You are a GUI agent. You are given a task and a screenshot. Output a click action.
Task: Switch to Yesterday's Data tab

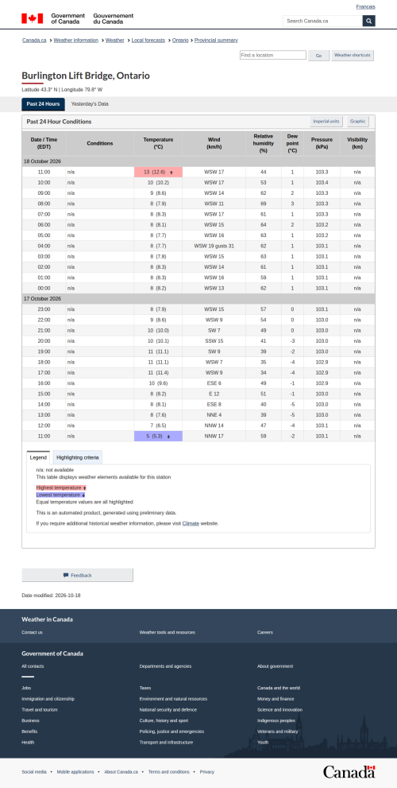[x=90, y=104]
